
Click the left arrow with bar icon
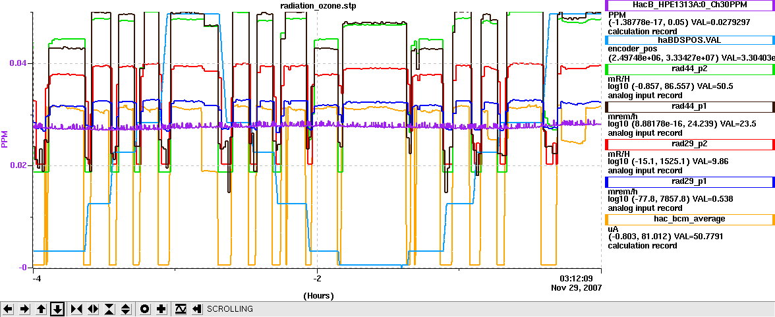tap(197, 309)
